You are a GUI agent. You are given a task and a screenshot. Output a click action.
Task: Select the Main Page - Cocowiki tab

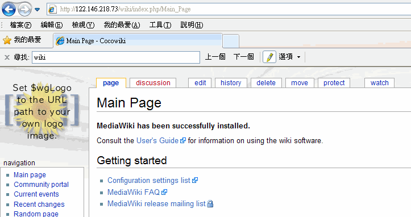[x=138, y=41]
